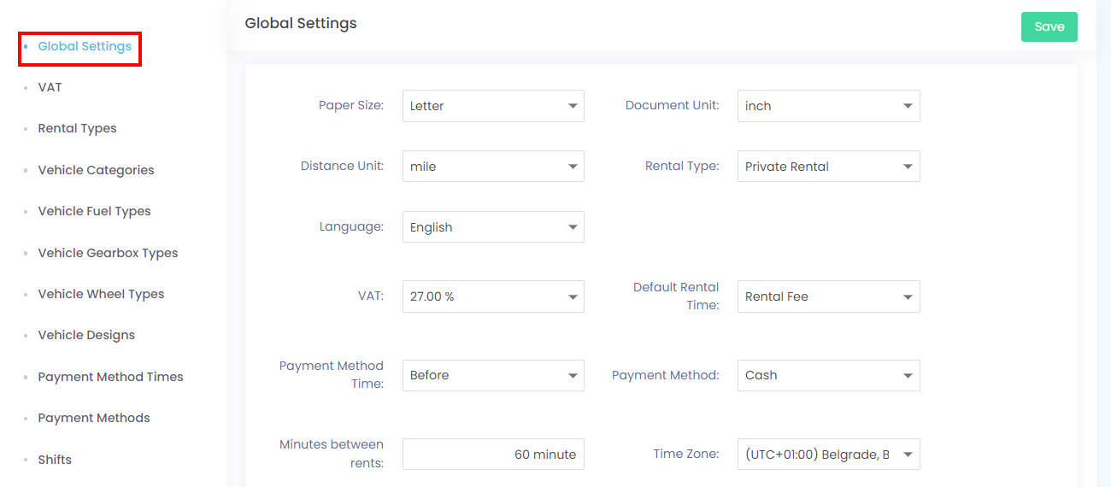Open the Shifts sidebar item

tap(55, 460)
